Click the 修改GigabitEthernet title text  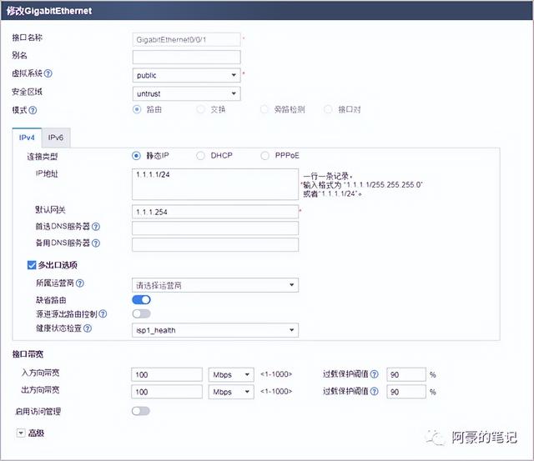[x=49, y=11]
